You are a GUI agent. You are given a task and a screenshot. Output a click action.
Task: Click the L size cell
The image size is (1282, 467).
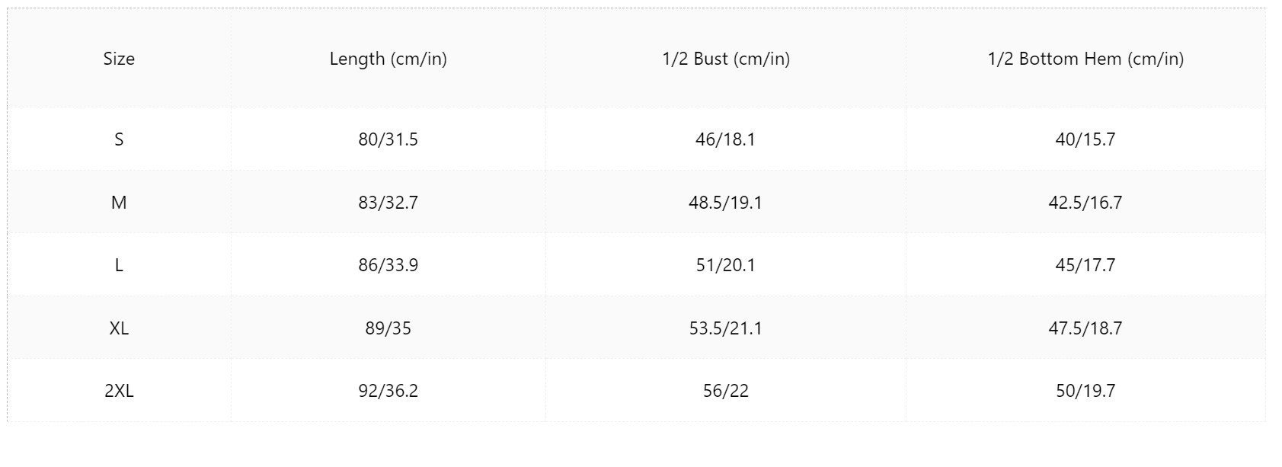point(119,265)
